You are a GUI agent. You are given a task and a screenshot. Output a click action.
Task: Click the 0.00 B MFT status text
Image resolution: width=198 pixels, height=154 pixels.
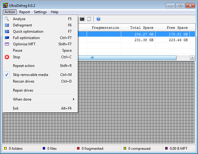pyautogui.click(x=178, y=149)
